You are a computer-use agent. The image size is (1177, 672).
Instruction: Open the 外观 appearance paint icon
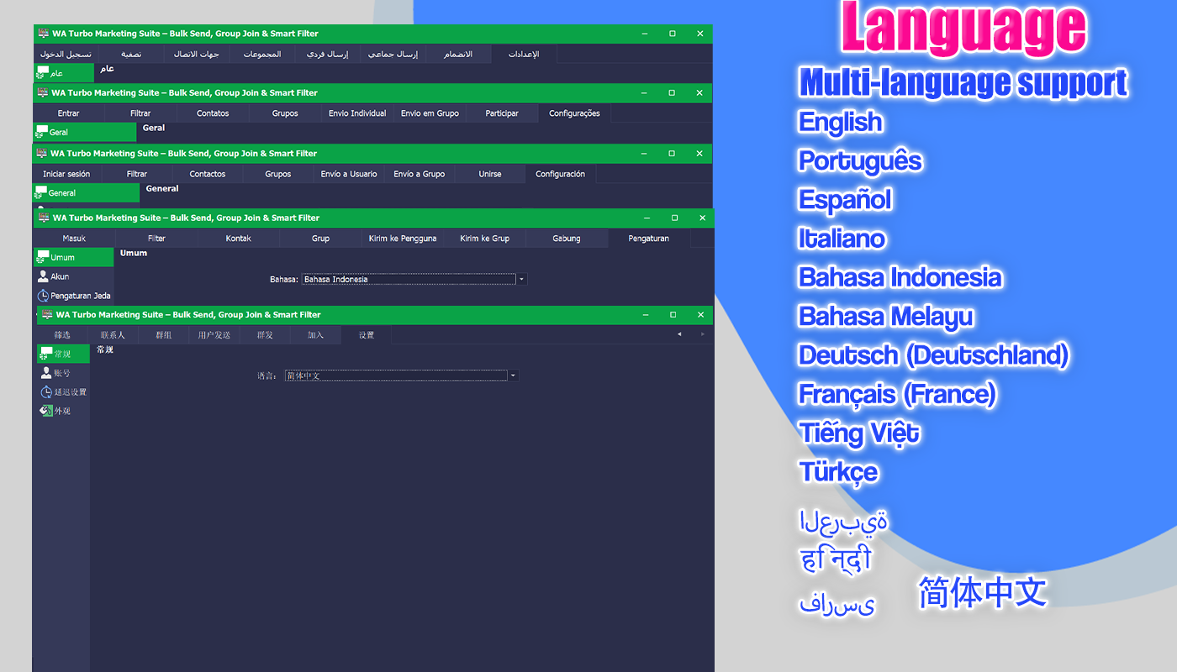(x=47, y=411)
